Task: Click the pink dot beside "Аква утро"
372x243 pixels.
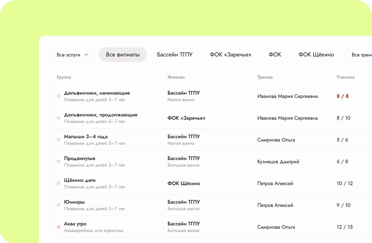Action: [58, 227]
